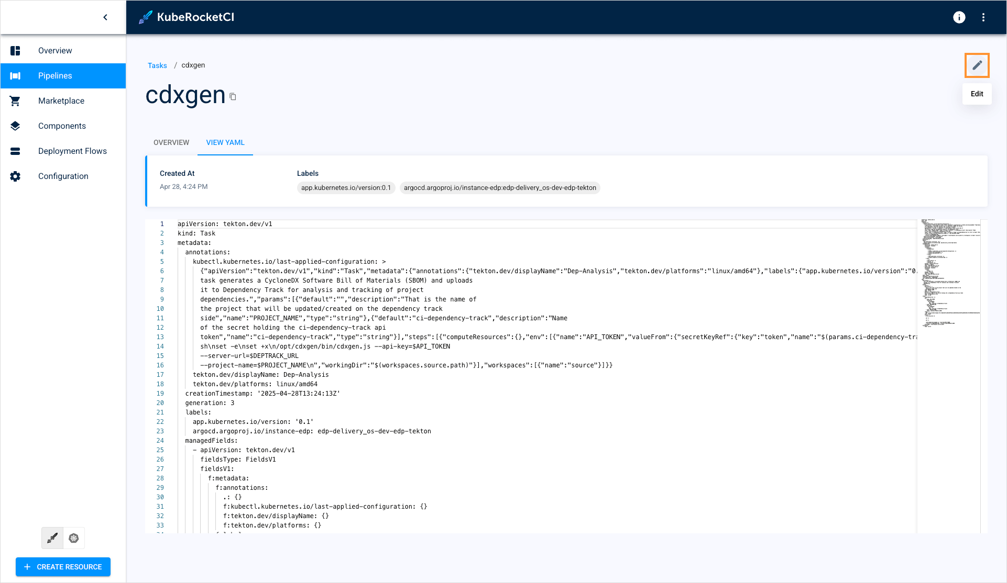
Task: Go to the Tasks breadcrumb link
Action: point(157,65)
